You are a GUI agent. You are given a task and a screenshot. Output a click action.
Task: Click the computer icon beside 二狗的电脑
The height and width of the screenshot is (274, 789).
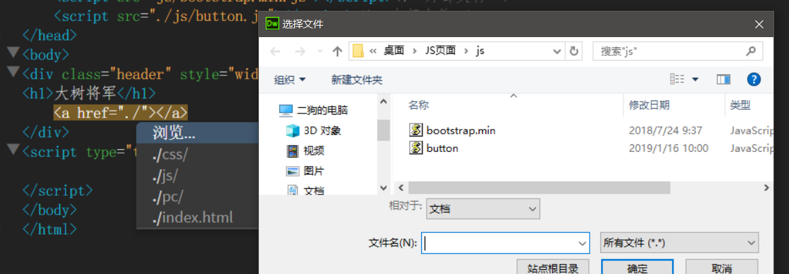(286, 111)
